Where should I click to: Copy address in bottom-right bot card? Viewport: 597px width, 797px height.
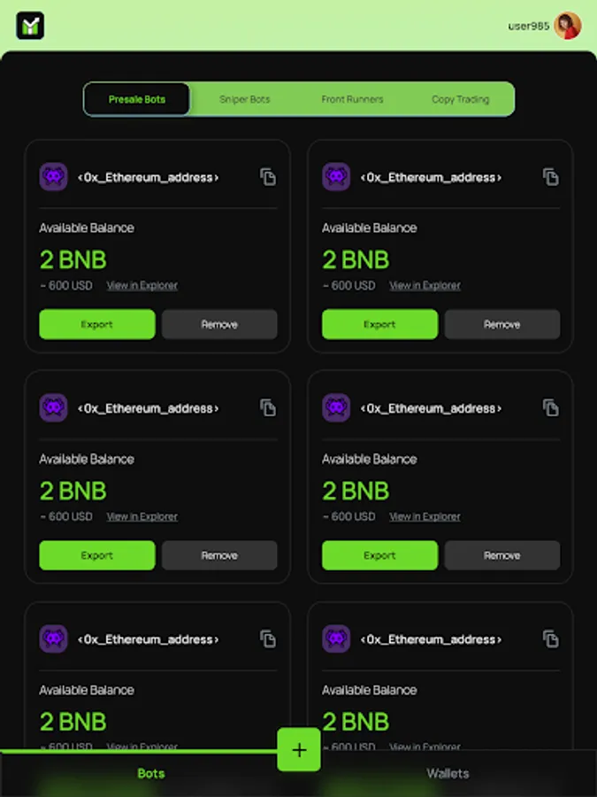pyautogui.click(x=551, y=638)
